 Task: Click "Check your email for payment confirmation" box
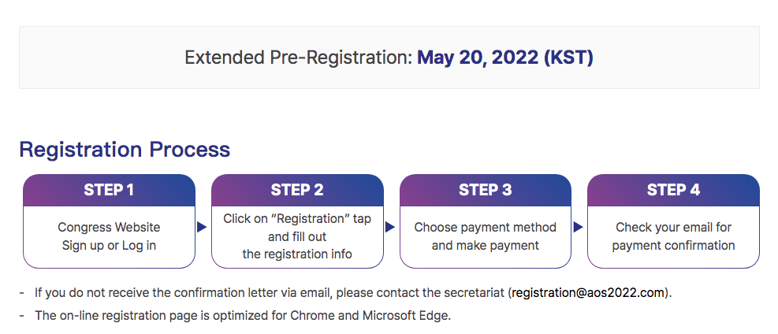(673, 237)
